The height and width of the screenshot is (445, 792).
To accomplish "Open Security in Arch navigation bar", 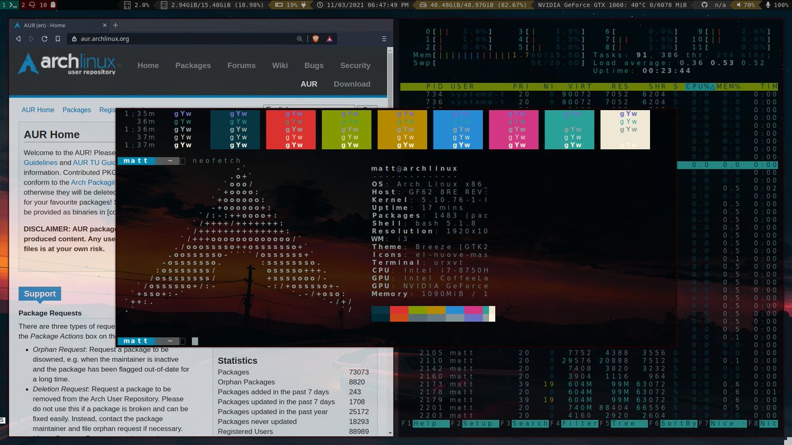I will click(x=355, y=65).
